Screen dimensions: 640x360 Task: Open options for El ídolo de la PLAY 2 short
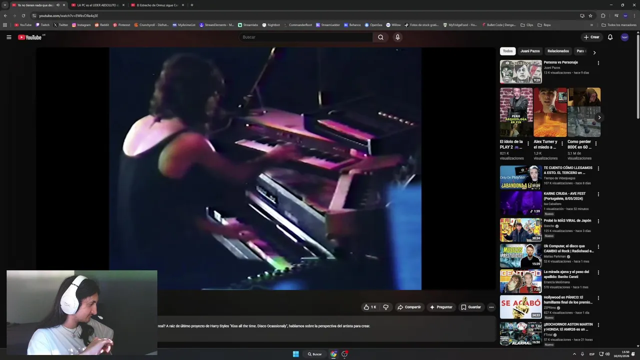(528, 143)
